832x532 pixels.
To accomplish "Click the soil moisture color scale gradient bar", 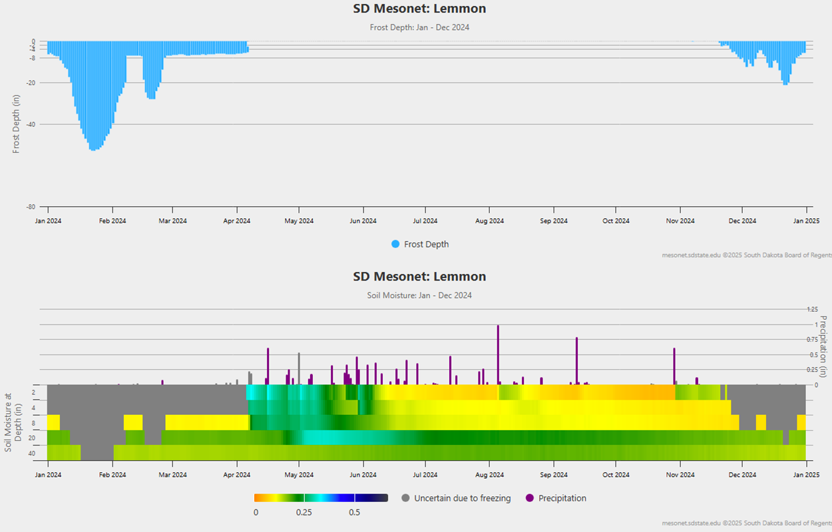I will coord(321,496).
